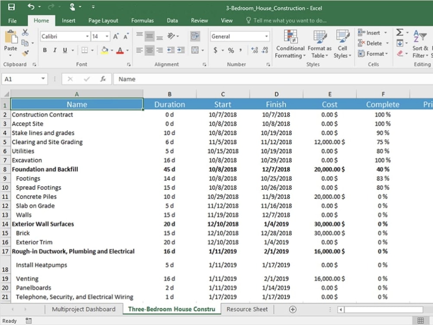This screenshot has width=433, height=325.
Task: Switch to the Resource Sheet tab
Action: [x=247, y=309]
